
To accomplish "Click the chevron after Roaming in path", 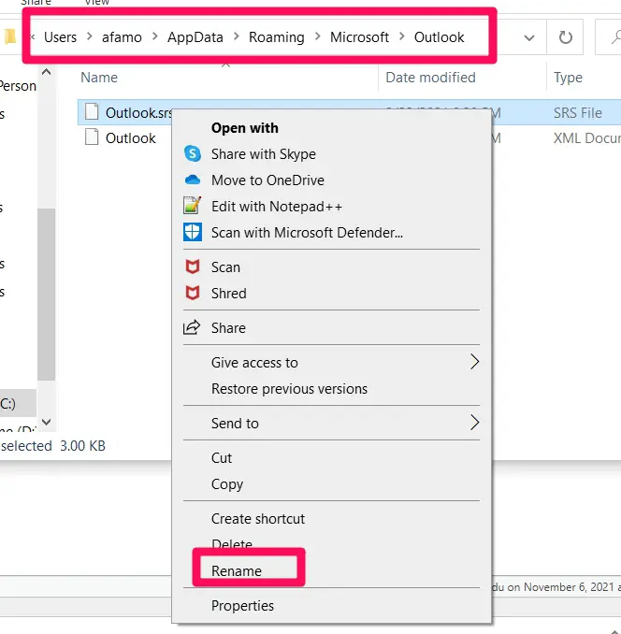I will (317, 36).
